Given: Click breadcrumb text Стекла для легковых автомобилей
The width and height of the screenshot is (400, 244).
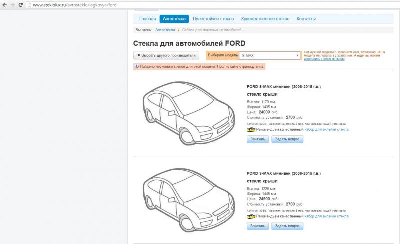Looking at the screenshot, I should (212, 30).
